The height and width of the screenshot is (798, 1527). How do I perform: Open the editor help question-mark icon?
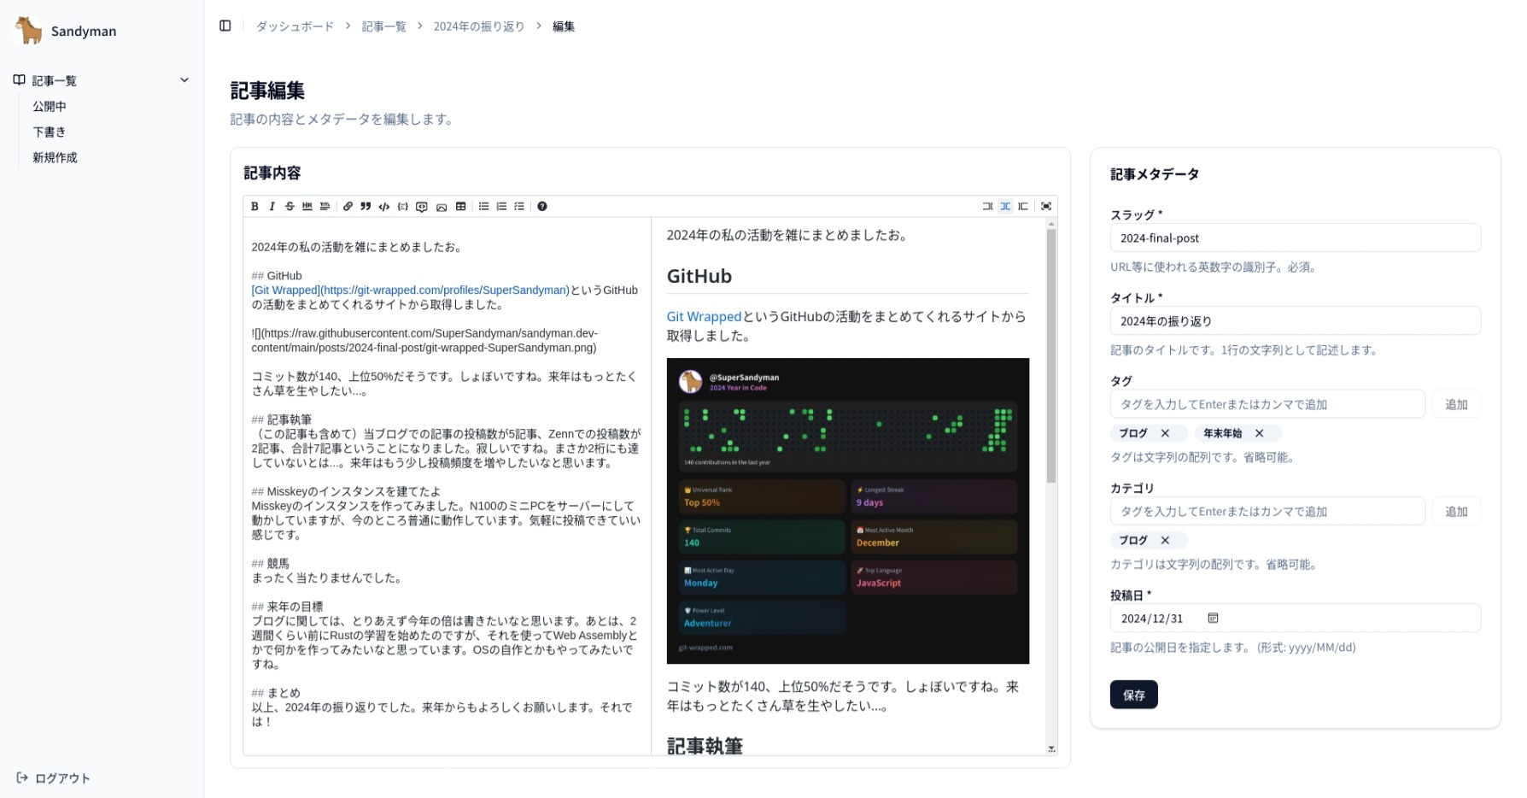(x=542, y=206)
